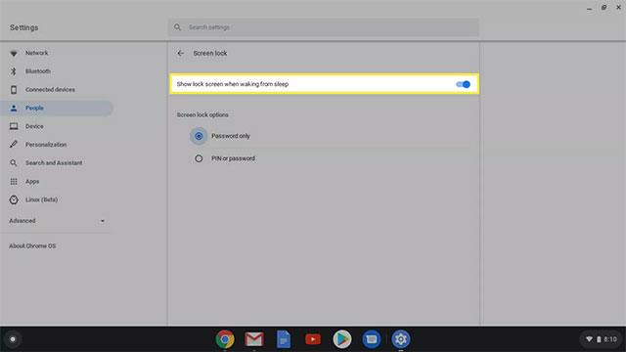Open the launcher circle button
626x352 pixels.
tap(13, 339)
